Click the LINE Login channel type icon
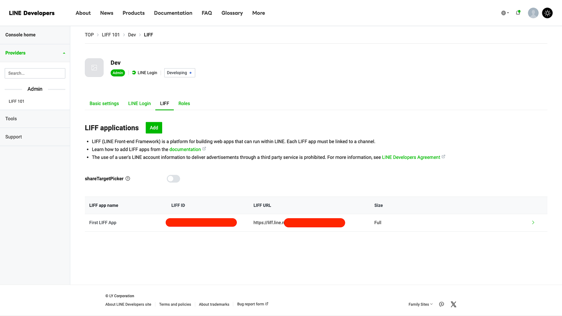Screen dimensions: 562x316 (x=134, y=73)
